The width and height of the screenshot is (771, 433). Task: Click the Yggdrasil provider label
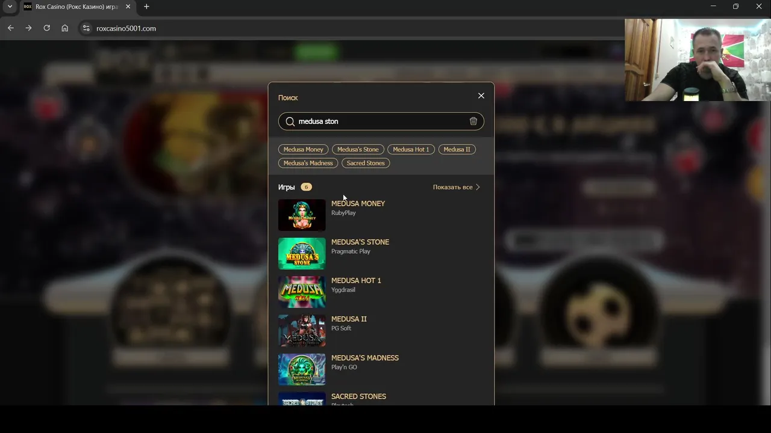[343, 290]
